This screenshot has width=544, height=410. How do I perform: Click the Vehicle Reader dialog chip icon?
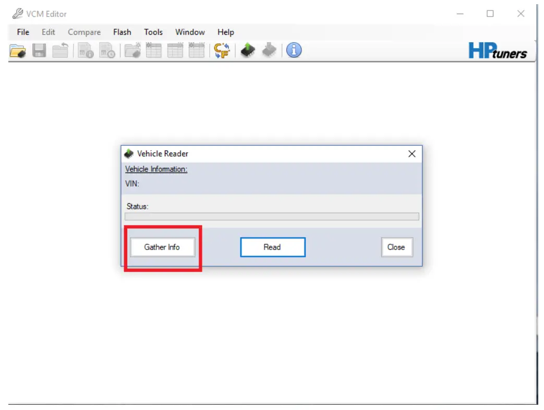coord(129,154)
